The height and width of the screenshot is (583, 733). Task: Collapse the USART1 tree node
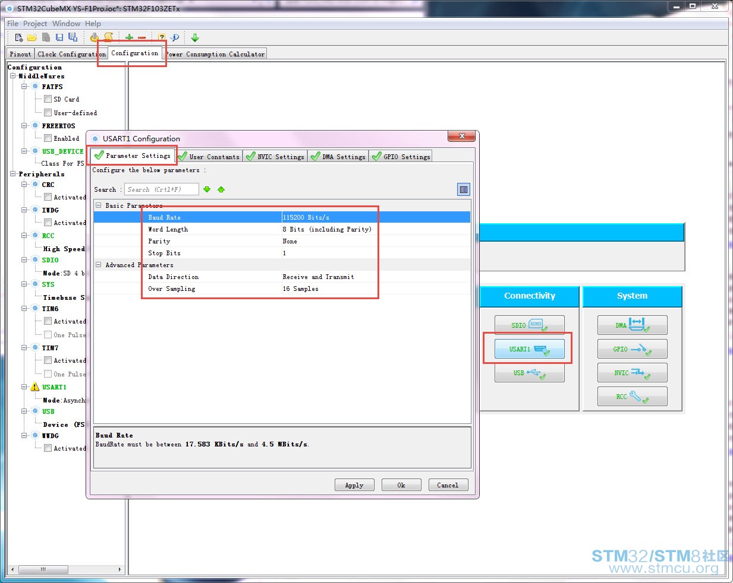pos(24,386)
